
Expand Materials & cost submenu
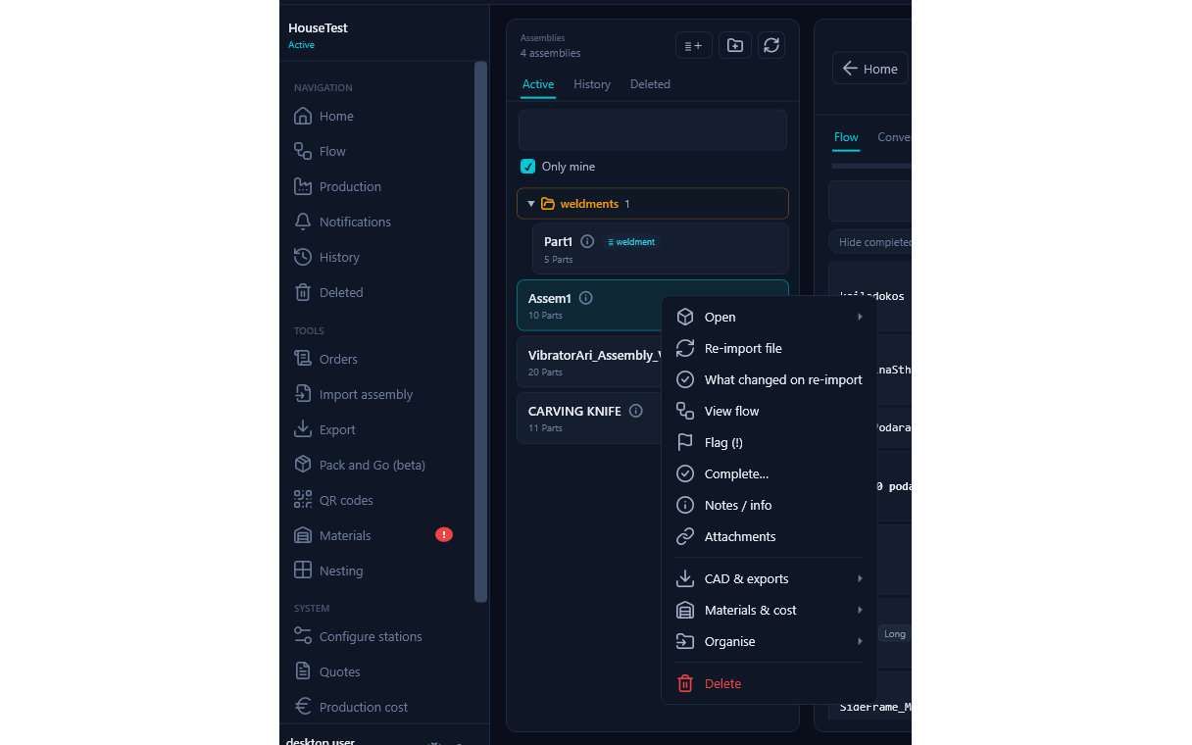(x=770, y=610)
